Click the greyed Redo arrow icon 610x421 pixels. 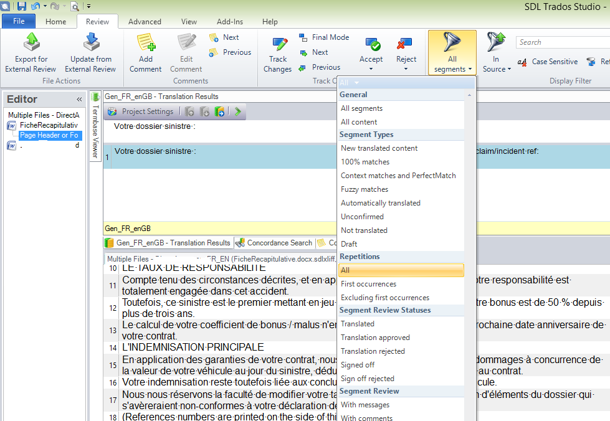tap(54, 6)
